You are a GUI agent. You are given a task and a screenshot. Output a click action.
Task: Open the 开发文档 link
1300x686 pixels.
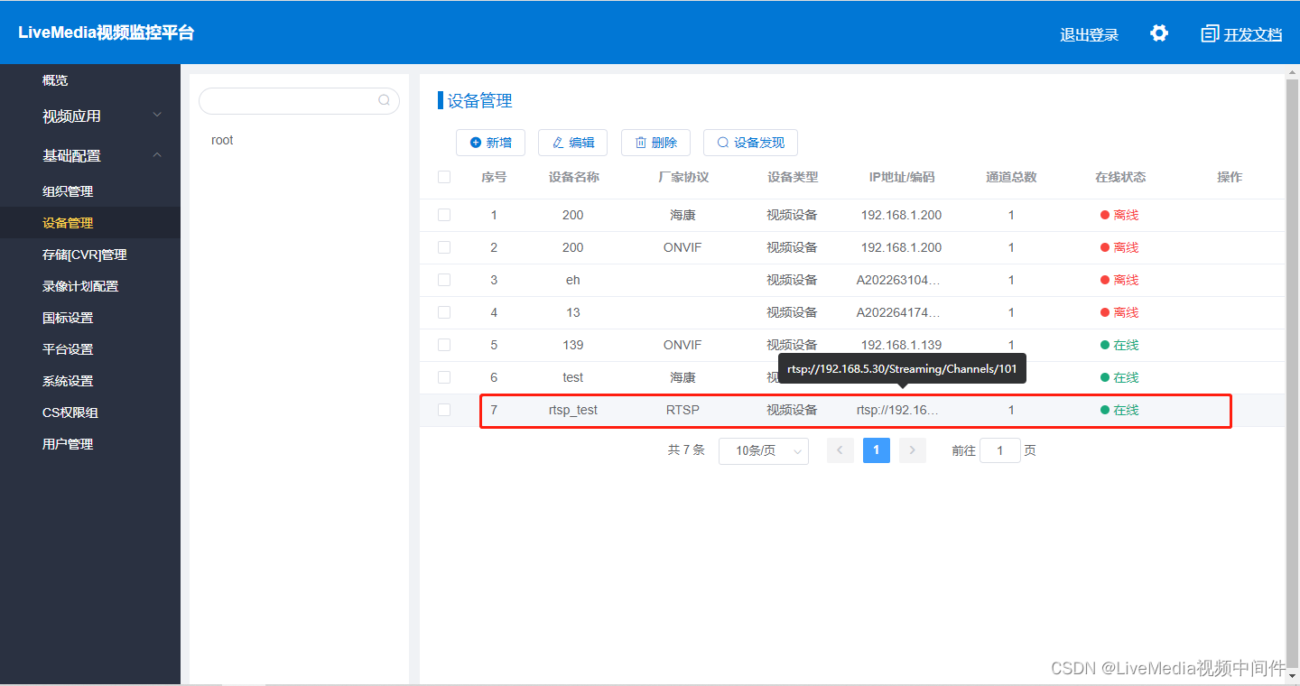tap(1252, 35)
